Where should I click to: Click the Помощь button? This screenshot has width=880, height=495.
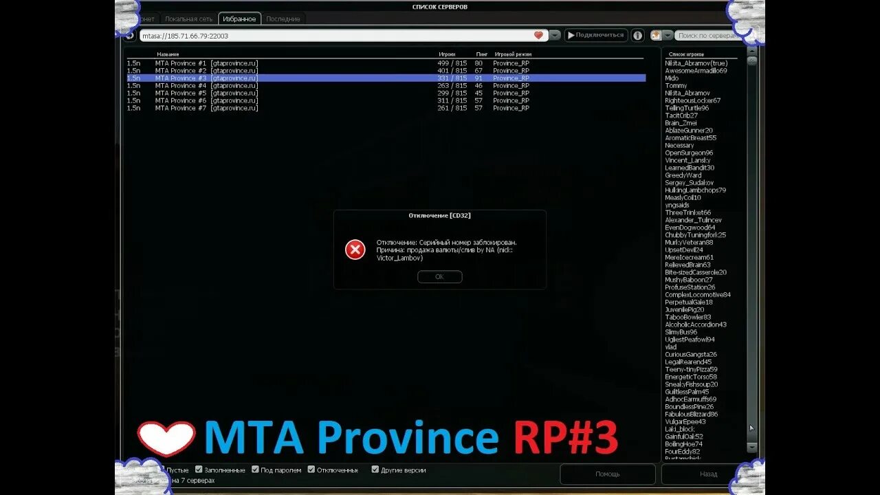pyautogui.click(x=607, y=474)
